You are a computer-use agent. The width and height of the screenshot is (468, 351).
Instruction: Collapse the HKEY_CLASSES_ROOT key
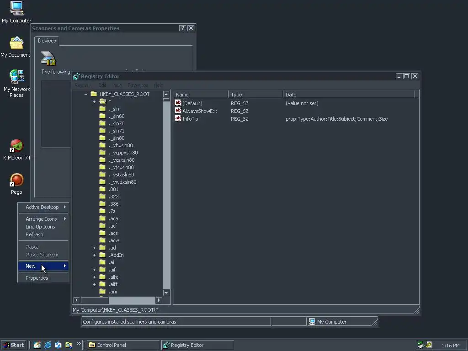[x=85, y=94]
